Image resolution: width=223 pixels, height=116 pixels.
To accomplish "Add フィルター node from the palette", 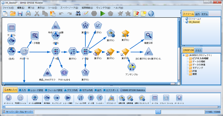I will [x=99, y=98].
